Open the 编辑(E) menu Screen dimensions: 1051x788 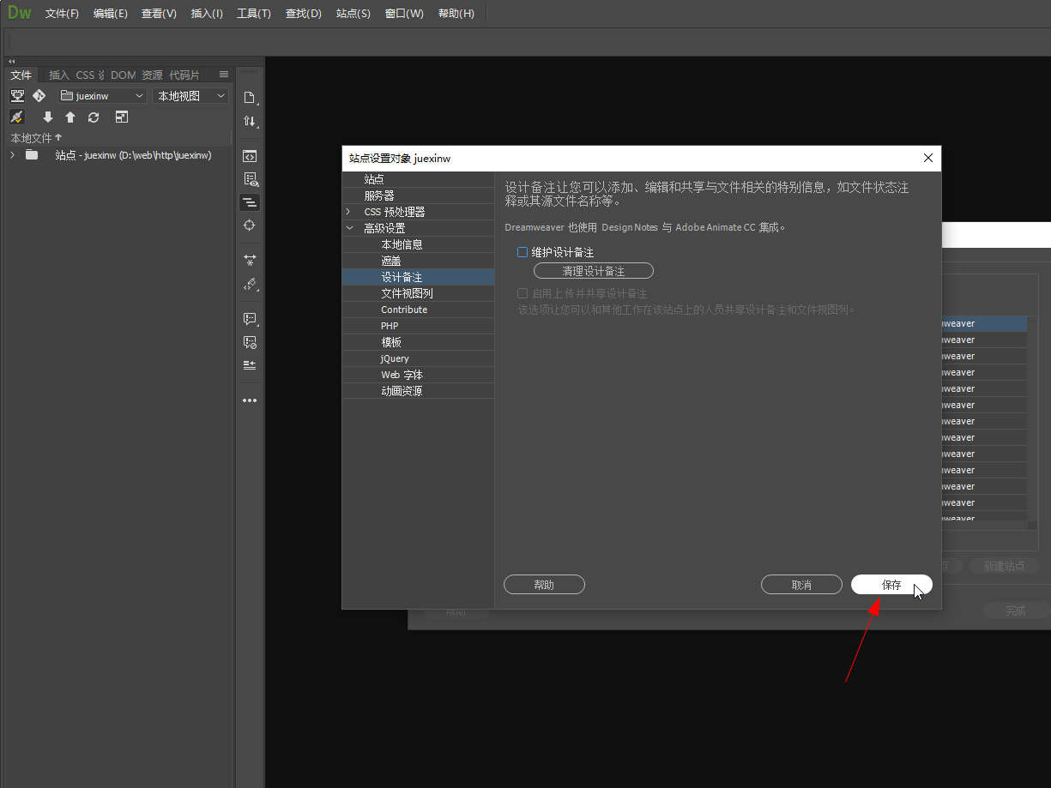point(111,14)
